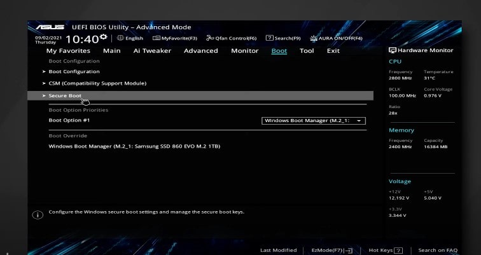Select the Windows Boot Manager boot override entry
The height and width of the screenshot is (255, 481).
pyautogui.click(x=134, y=146)
